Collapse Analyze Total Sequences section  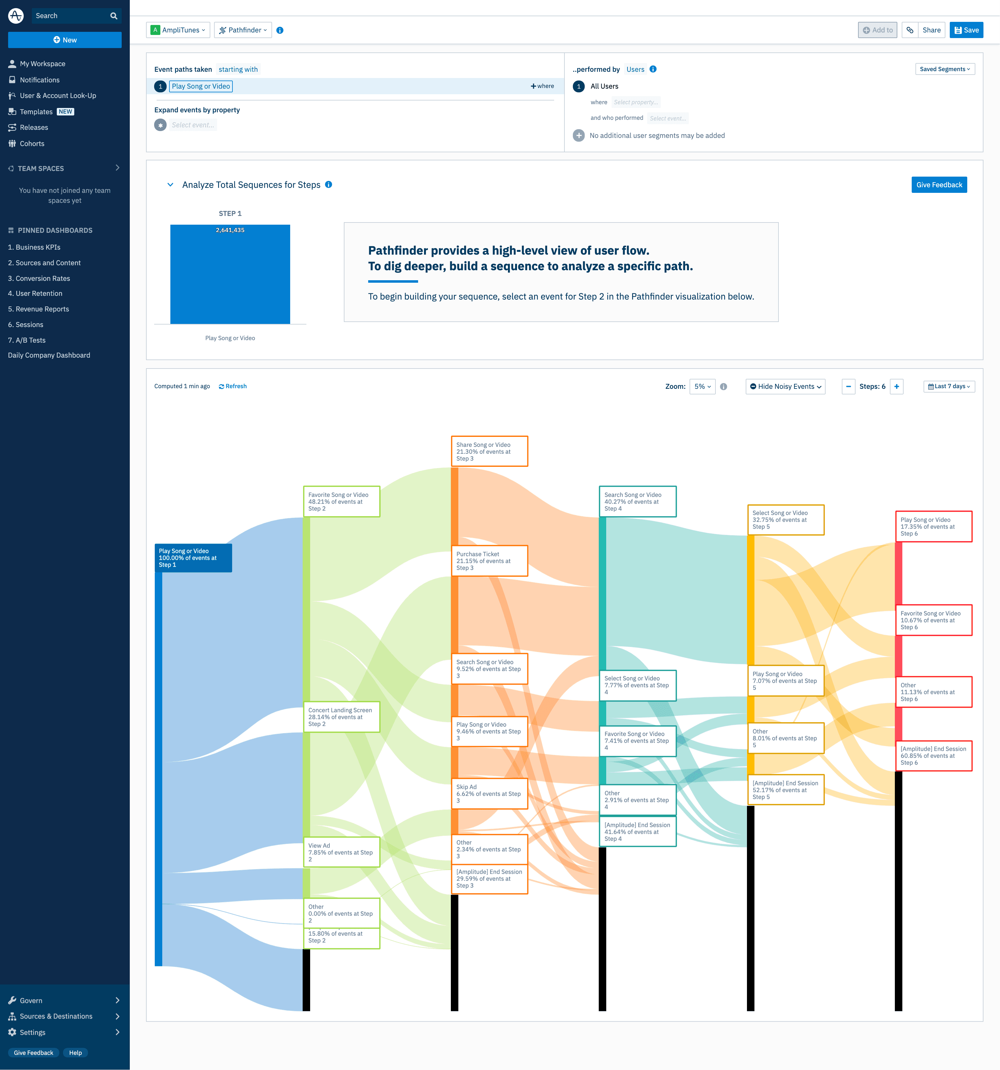pyautogui.click(x=170, y=185)
